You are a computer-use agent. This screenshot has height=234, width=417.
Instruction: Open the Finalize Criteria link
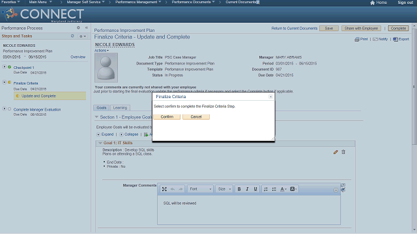click(26, 83)
